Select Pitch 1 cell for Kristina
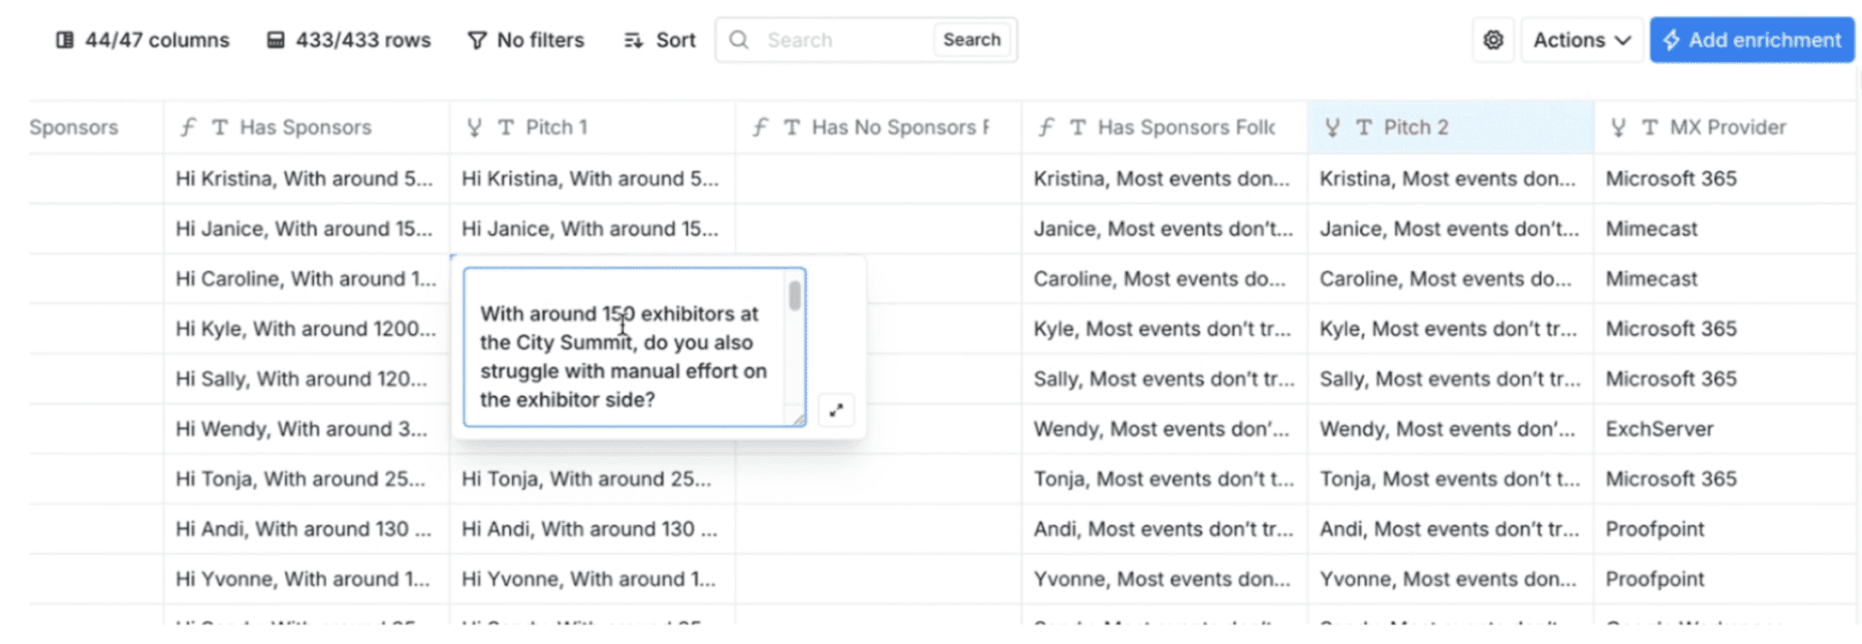 593,178
